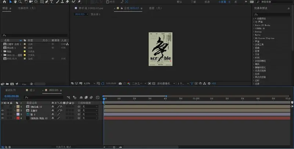Toggle fx switch on layer 2 主题字

[61, 110]
